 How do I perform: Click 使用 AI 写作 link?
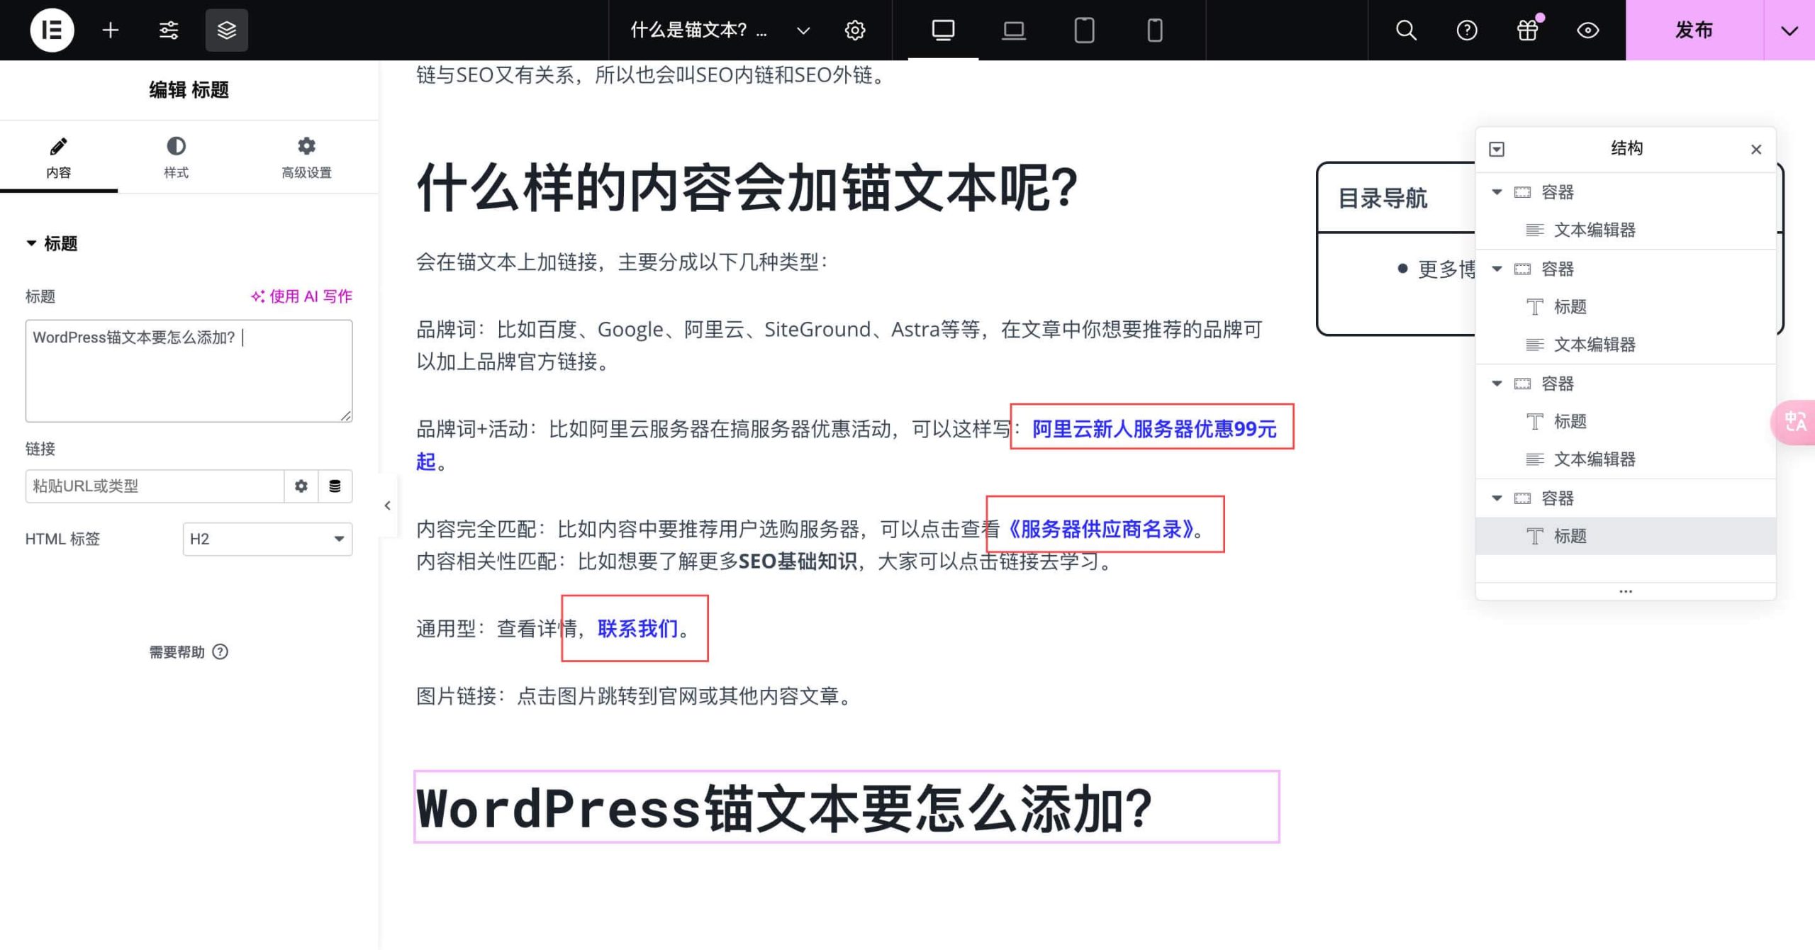pos(301,296)
